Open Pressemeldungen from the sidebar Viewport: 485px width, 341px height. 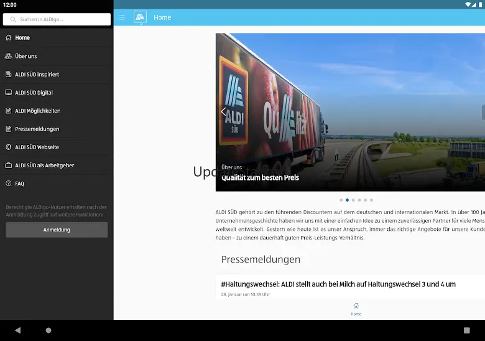pos(57,129)
